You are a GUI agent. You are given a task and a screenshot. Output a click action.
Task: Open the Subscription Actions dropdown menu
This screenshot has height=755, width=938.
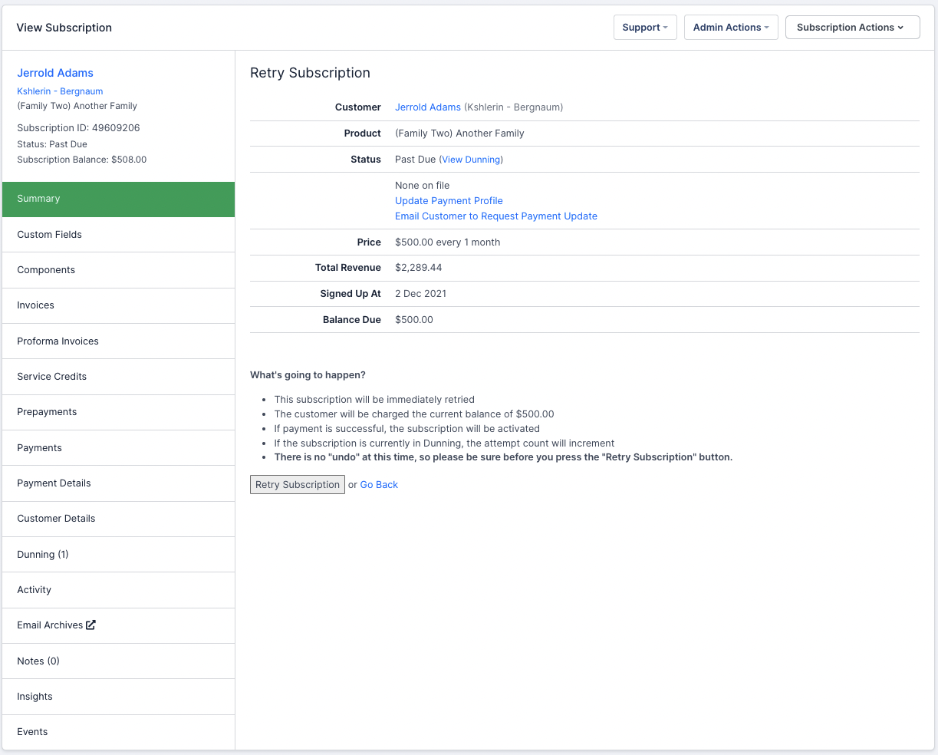click(852, 28)
